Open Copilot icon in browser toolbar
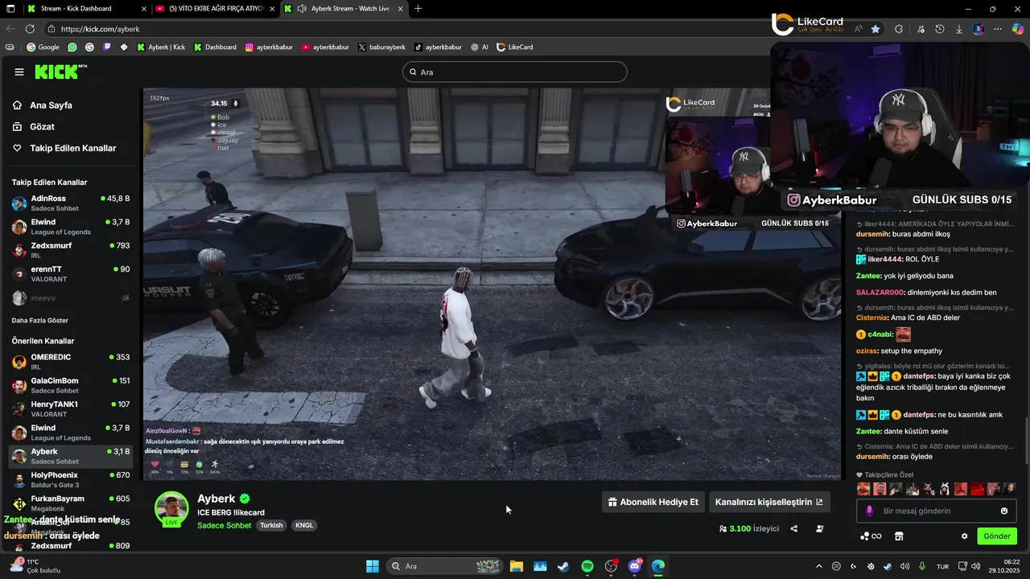This screenshot has height=579, width=1030. (x=1018, y=29)
